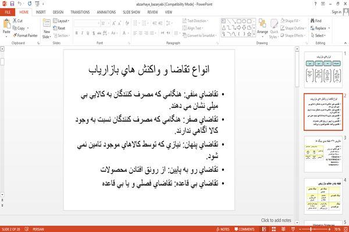Click the Save icon in quick access toolbar
The image size is (349, 232).
pyautogui.click(x=12, y=4)
